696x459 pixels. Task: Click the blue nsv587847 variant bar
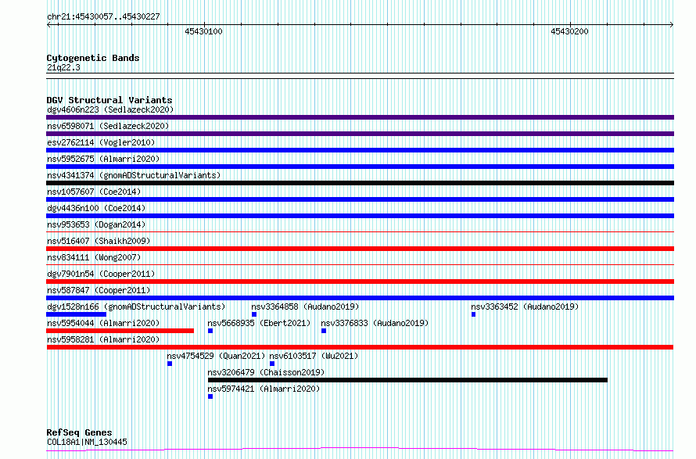360,298
